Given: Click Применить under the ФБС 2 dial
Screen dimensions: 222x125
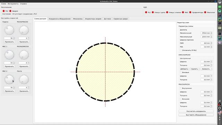Looking at the screenshot, I should (9, 91).
